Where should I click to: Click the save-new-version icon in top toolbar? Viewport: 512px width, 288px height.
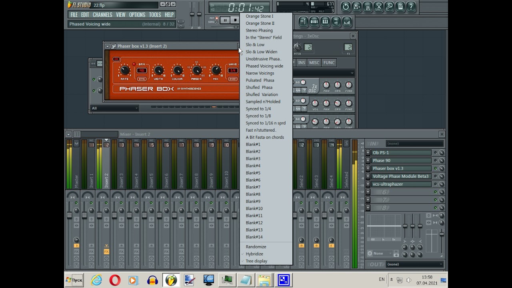[x=357, y=6]
